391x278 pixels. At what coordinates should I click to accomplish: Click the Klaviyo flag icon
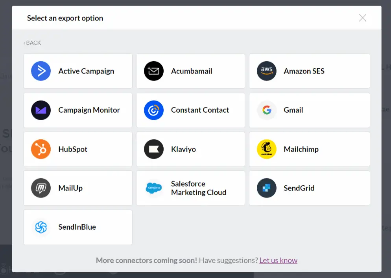[x=153, y=149]
